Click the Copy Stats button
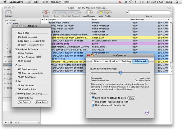Screen dimensions: 182x136 [41, 102]
